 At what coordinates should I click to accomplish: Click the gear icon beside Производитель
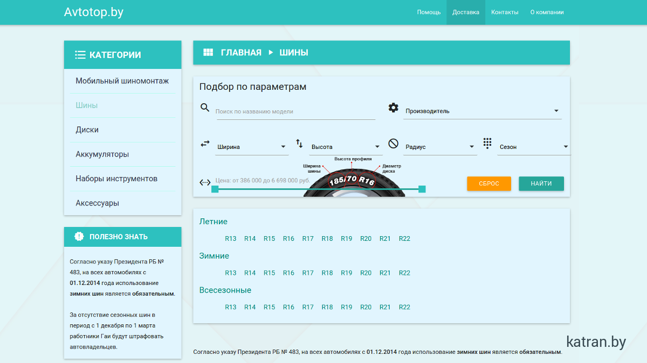tap(394, 108)
